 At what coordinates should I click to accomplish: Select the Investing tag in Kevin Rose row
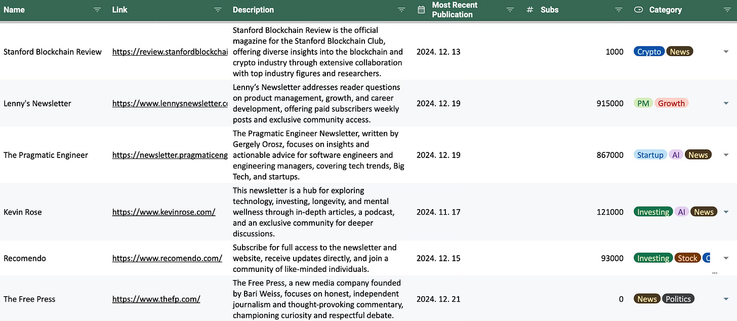tap(653, 212)
